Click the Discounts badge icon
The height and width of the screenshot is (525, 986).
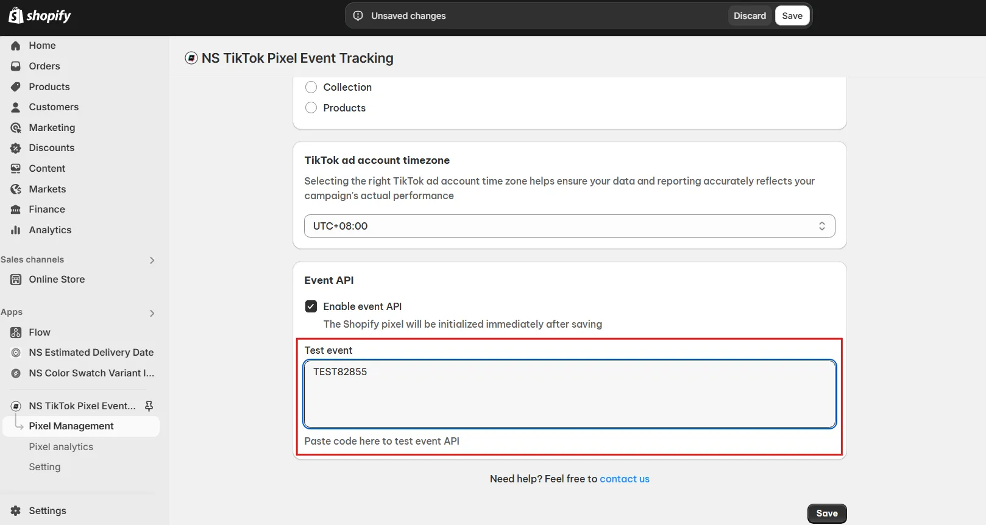pyautogui.click(x=16, y=148)
